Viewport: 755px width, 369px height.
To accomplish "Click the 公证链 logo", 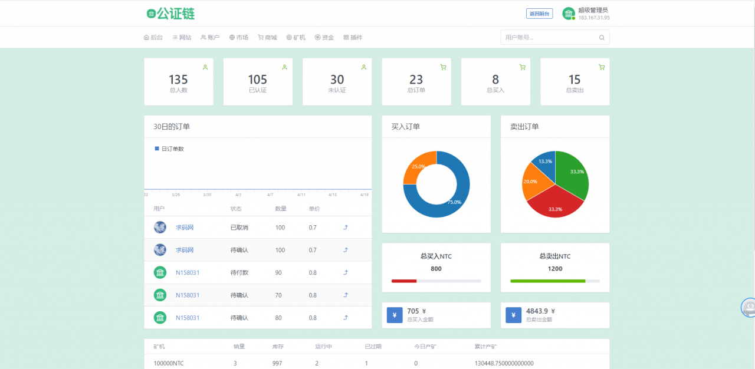I will tap(170, 14).
